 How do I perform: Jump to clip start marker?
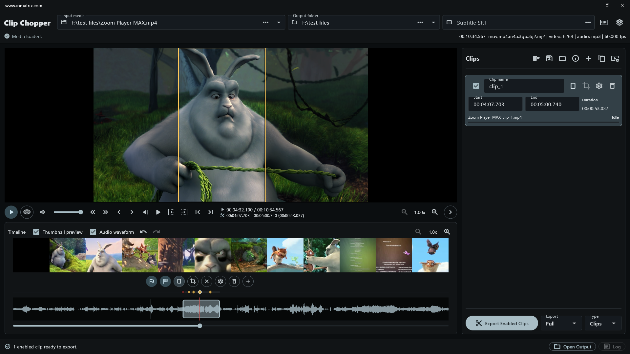(198, 212)
